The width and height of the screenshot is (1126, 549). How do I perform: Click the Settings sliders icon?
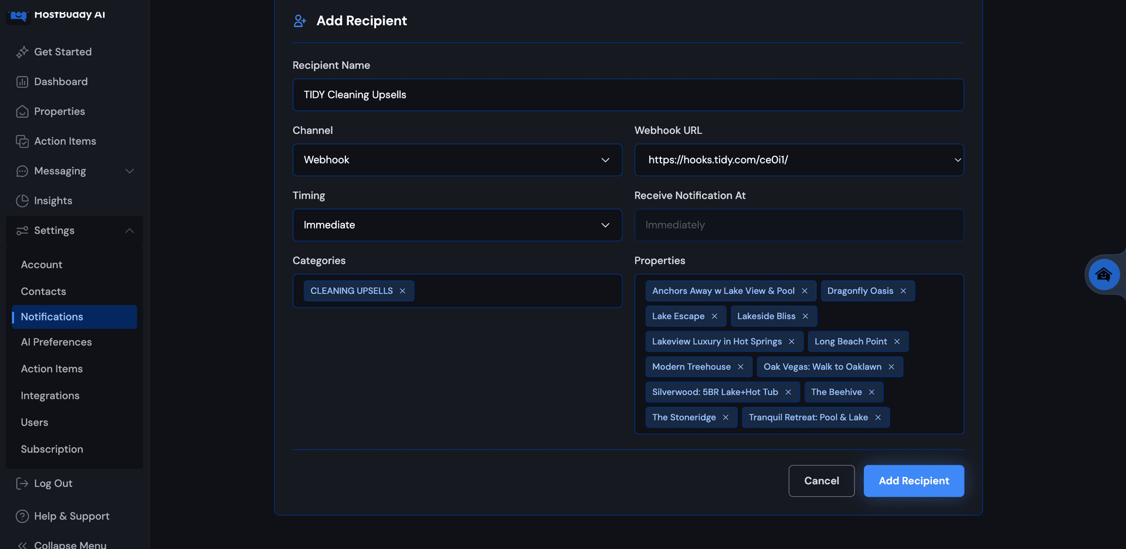click(x=22, y=230)
